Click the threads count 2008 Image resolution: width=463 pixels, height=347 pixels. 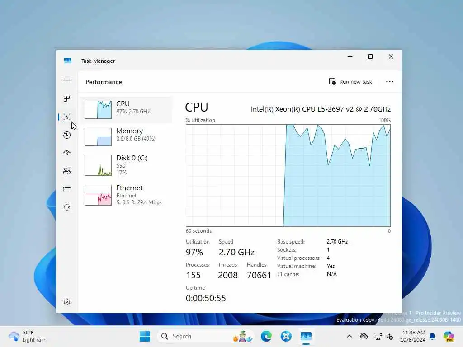pyautogui.click(x=228, y=275)
